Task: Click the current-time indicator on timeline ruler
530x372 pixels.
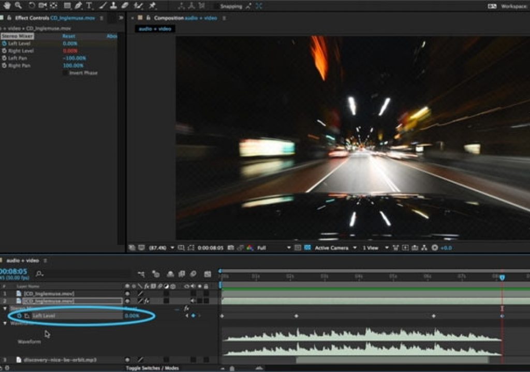Action: [502, 277]
